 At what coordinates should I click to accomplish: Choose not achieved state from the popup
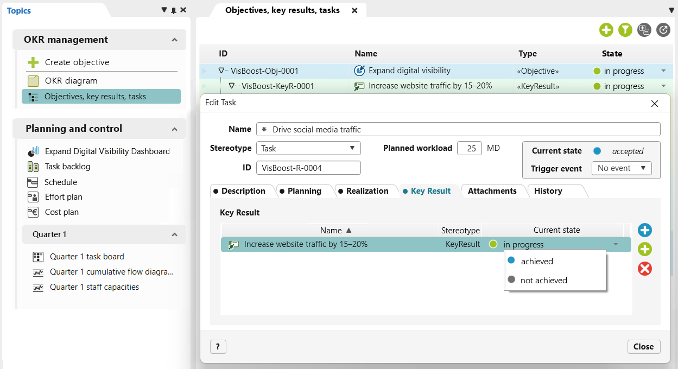pyautogui.click(x=555, y=280)
